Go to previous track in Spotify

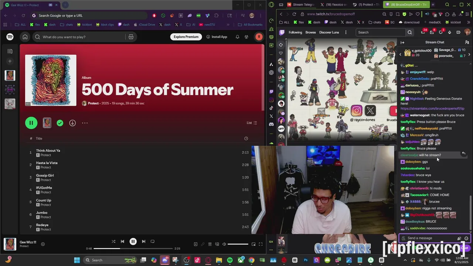click(x=122, y=242)
